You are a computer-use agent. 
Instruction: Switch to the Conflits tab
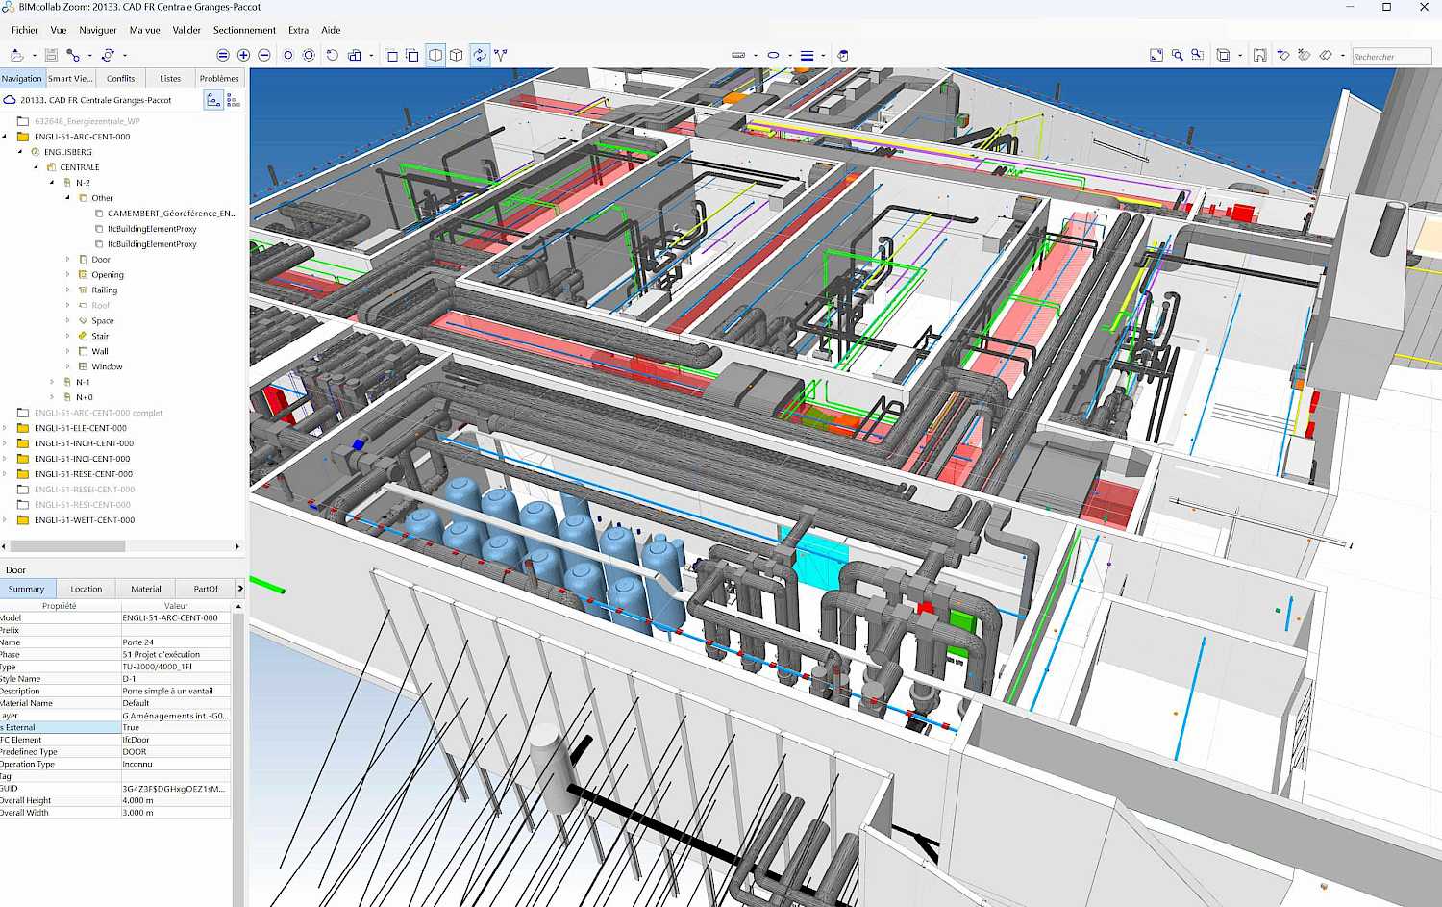[120, 79]
